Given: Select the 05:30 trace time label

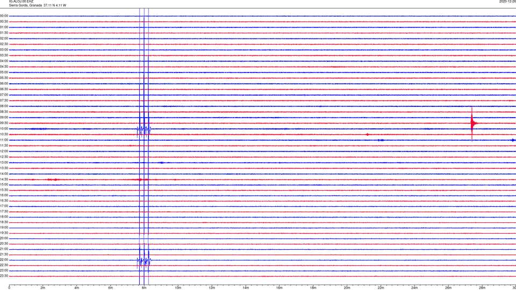Looking at the screenshot, I should [4, 78].
